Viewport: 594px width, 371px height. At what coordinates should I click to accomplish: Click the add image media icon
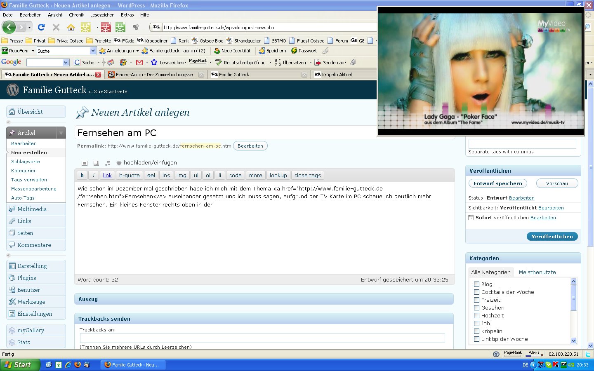click(85, 163)
